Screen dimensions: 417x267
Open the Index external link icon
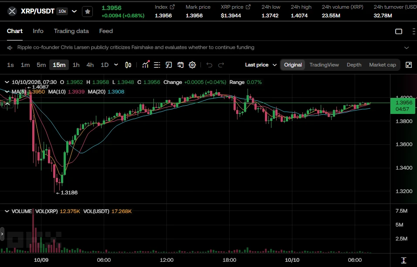click(x=172, y=7)
